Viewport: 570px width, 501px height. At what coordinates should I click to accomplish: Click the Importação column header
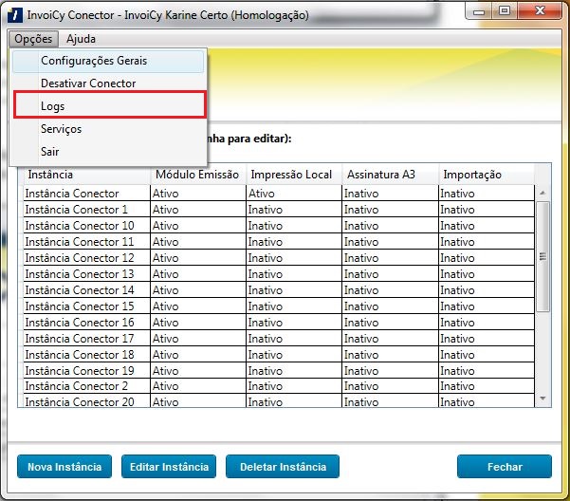pos(487,175)
